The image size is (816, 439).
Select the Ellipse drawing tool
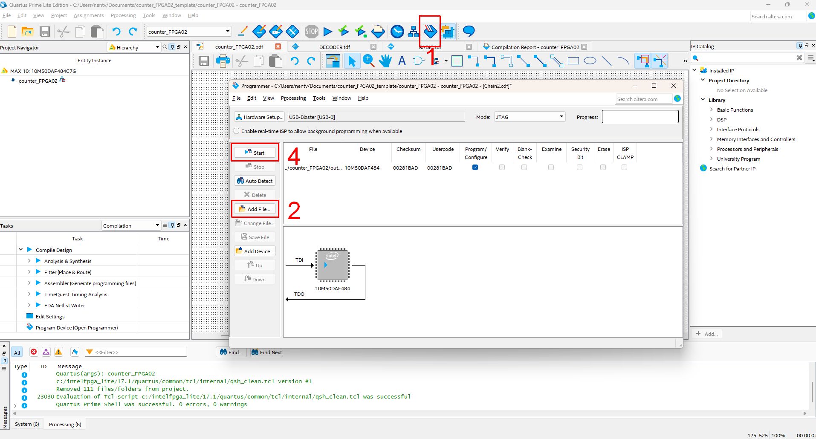coord(590,61)
